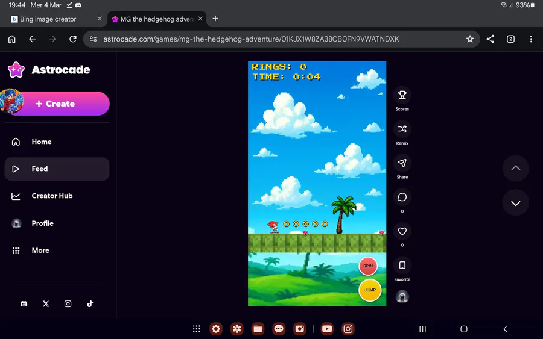Close the Bing image creator tab
This screenshot has height=339, width=543.
(100, 19)
